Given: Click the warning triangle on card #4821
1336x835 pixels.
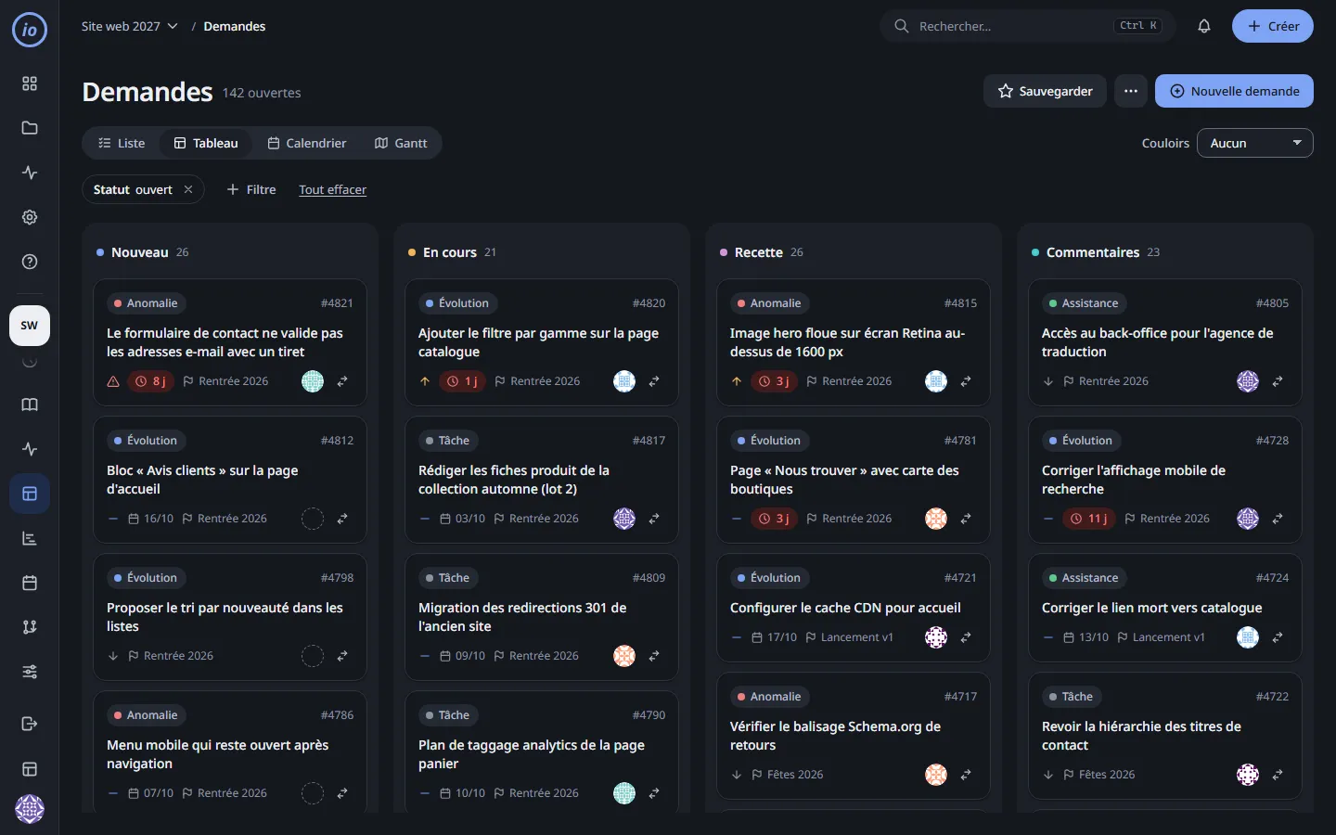Looking at the screenshot, I should pyautogui.click(x=113, y=381).
